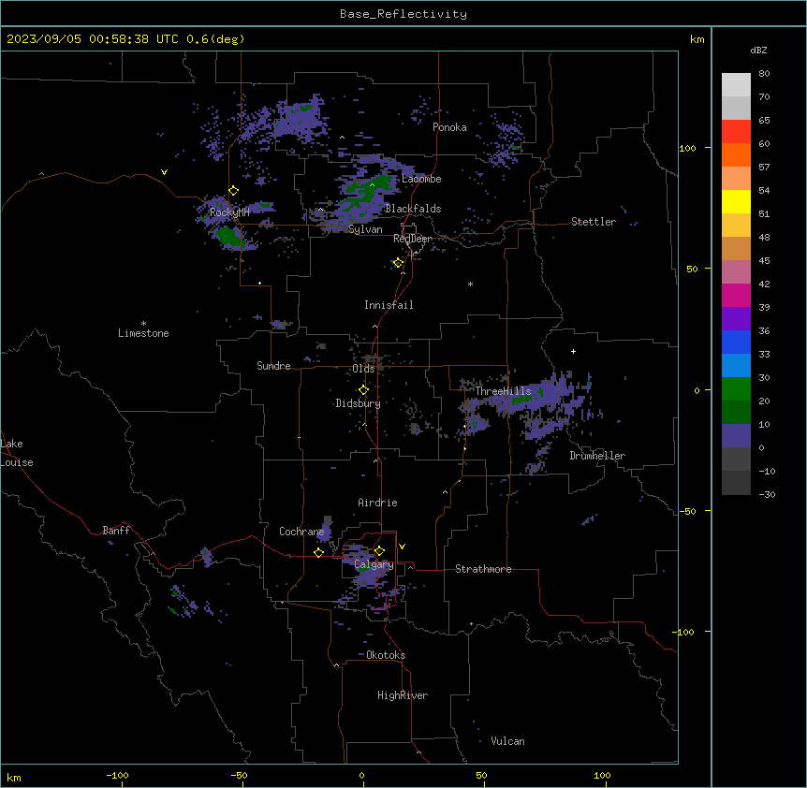Pick the red 60-65 dBZ legend swatch
The width and height of the screenshot is (807, 788).
click(x=736, y=132)
